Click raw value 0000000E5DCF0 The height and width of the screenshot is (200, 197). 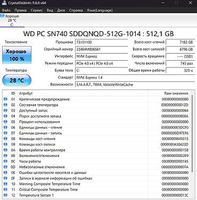(x=175, y=127)
